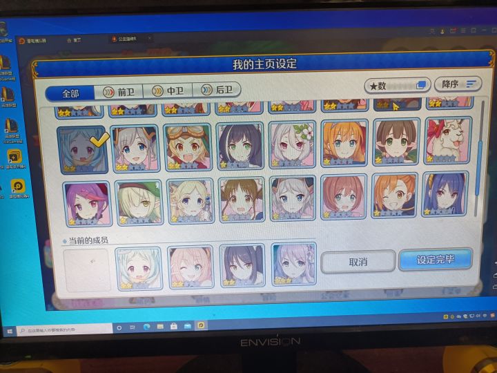Click the Windows taskbar search box
Screen dimensions: 497x373
[x=65, y=330]
